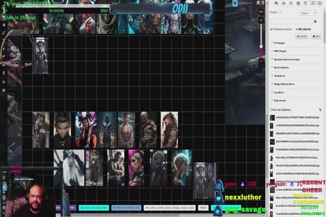Open the zoom level percentage menu

tap(261, 12)
